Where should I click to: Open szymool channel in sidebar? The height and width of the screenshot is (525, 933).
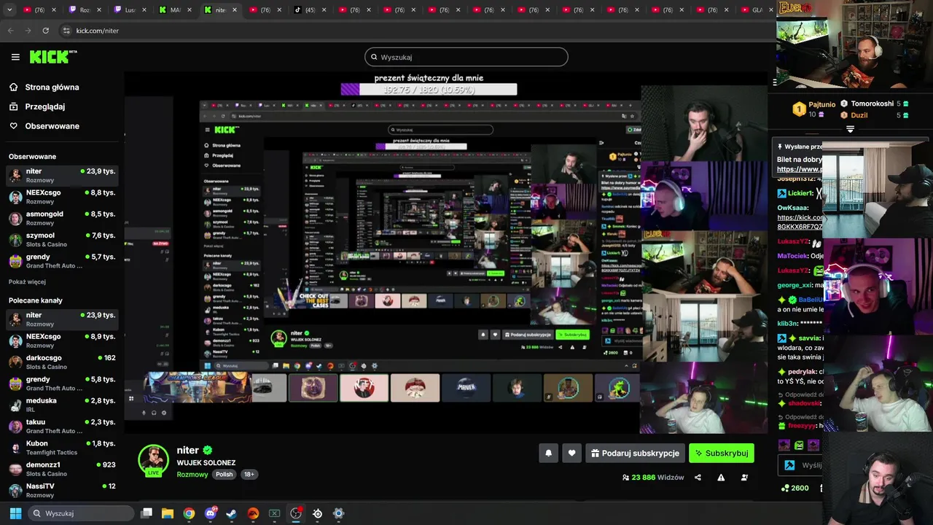61,240
